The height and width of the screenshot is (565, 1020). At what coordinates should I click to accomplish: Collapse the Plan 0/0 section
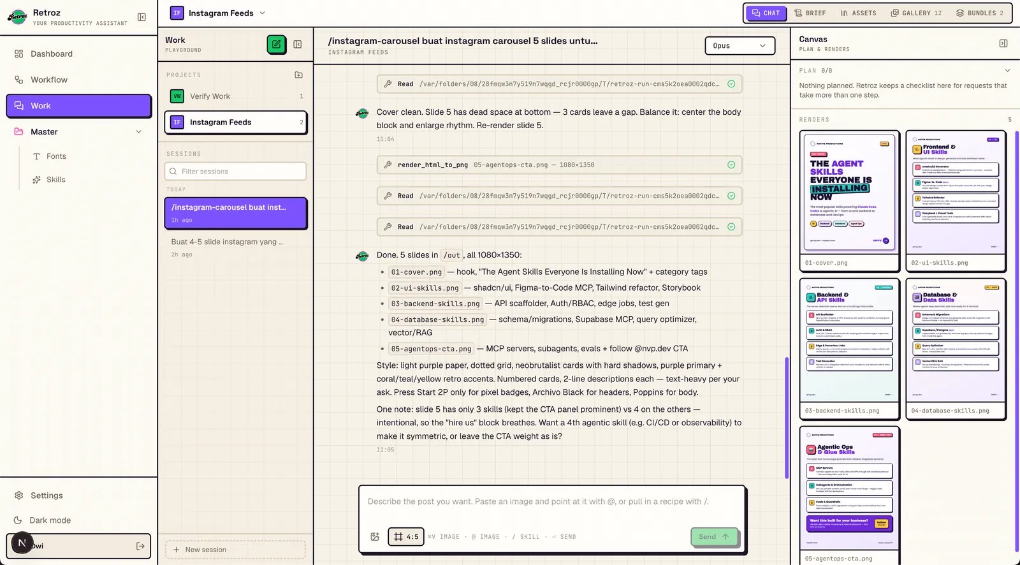point(1007,71)
